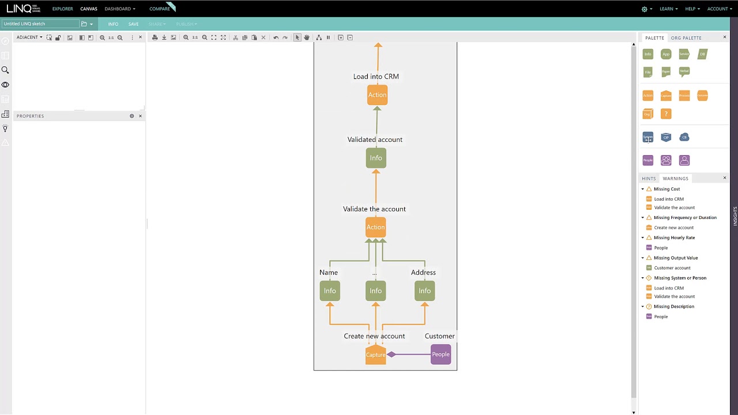Close the PROPERTIES panel
This screenshot has height=415, width=738.
[x=140, y=116]
